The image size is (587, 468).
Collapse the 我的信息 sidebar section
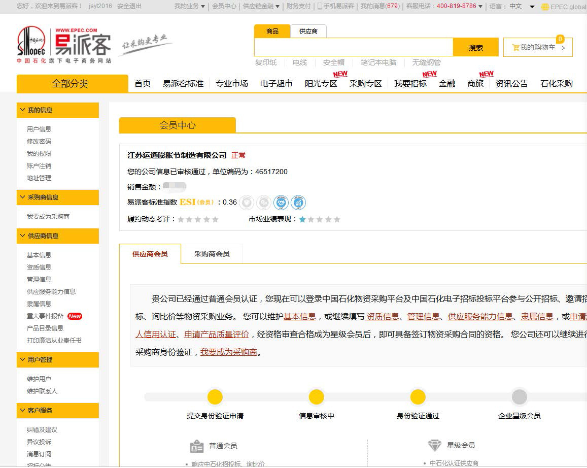[58, 110]
